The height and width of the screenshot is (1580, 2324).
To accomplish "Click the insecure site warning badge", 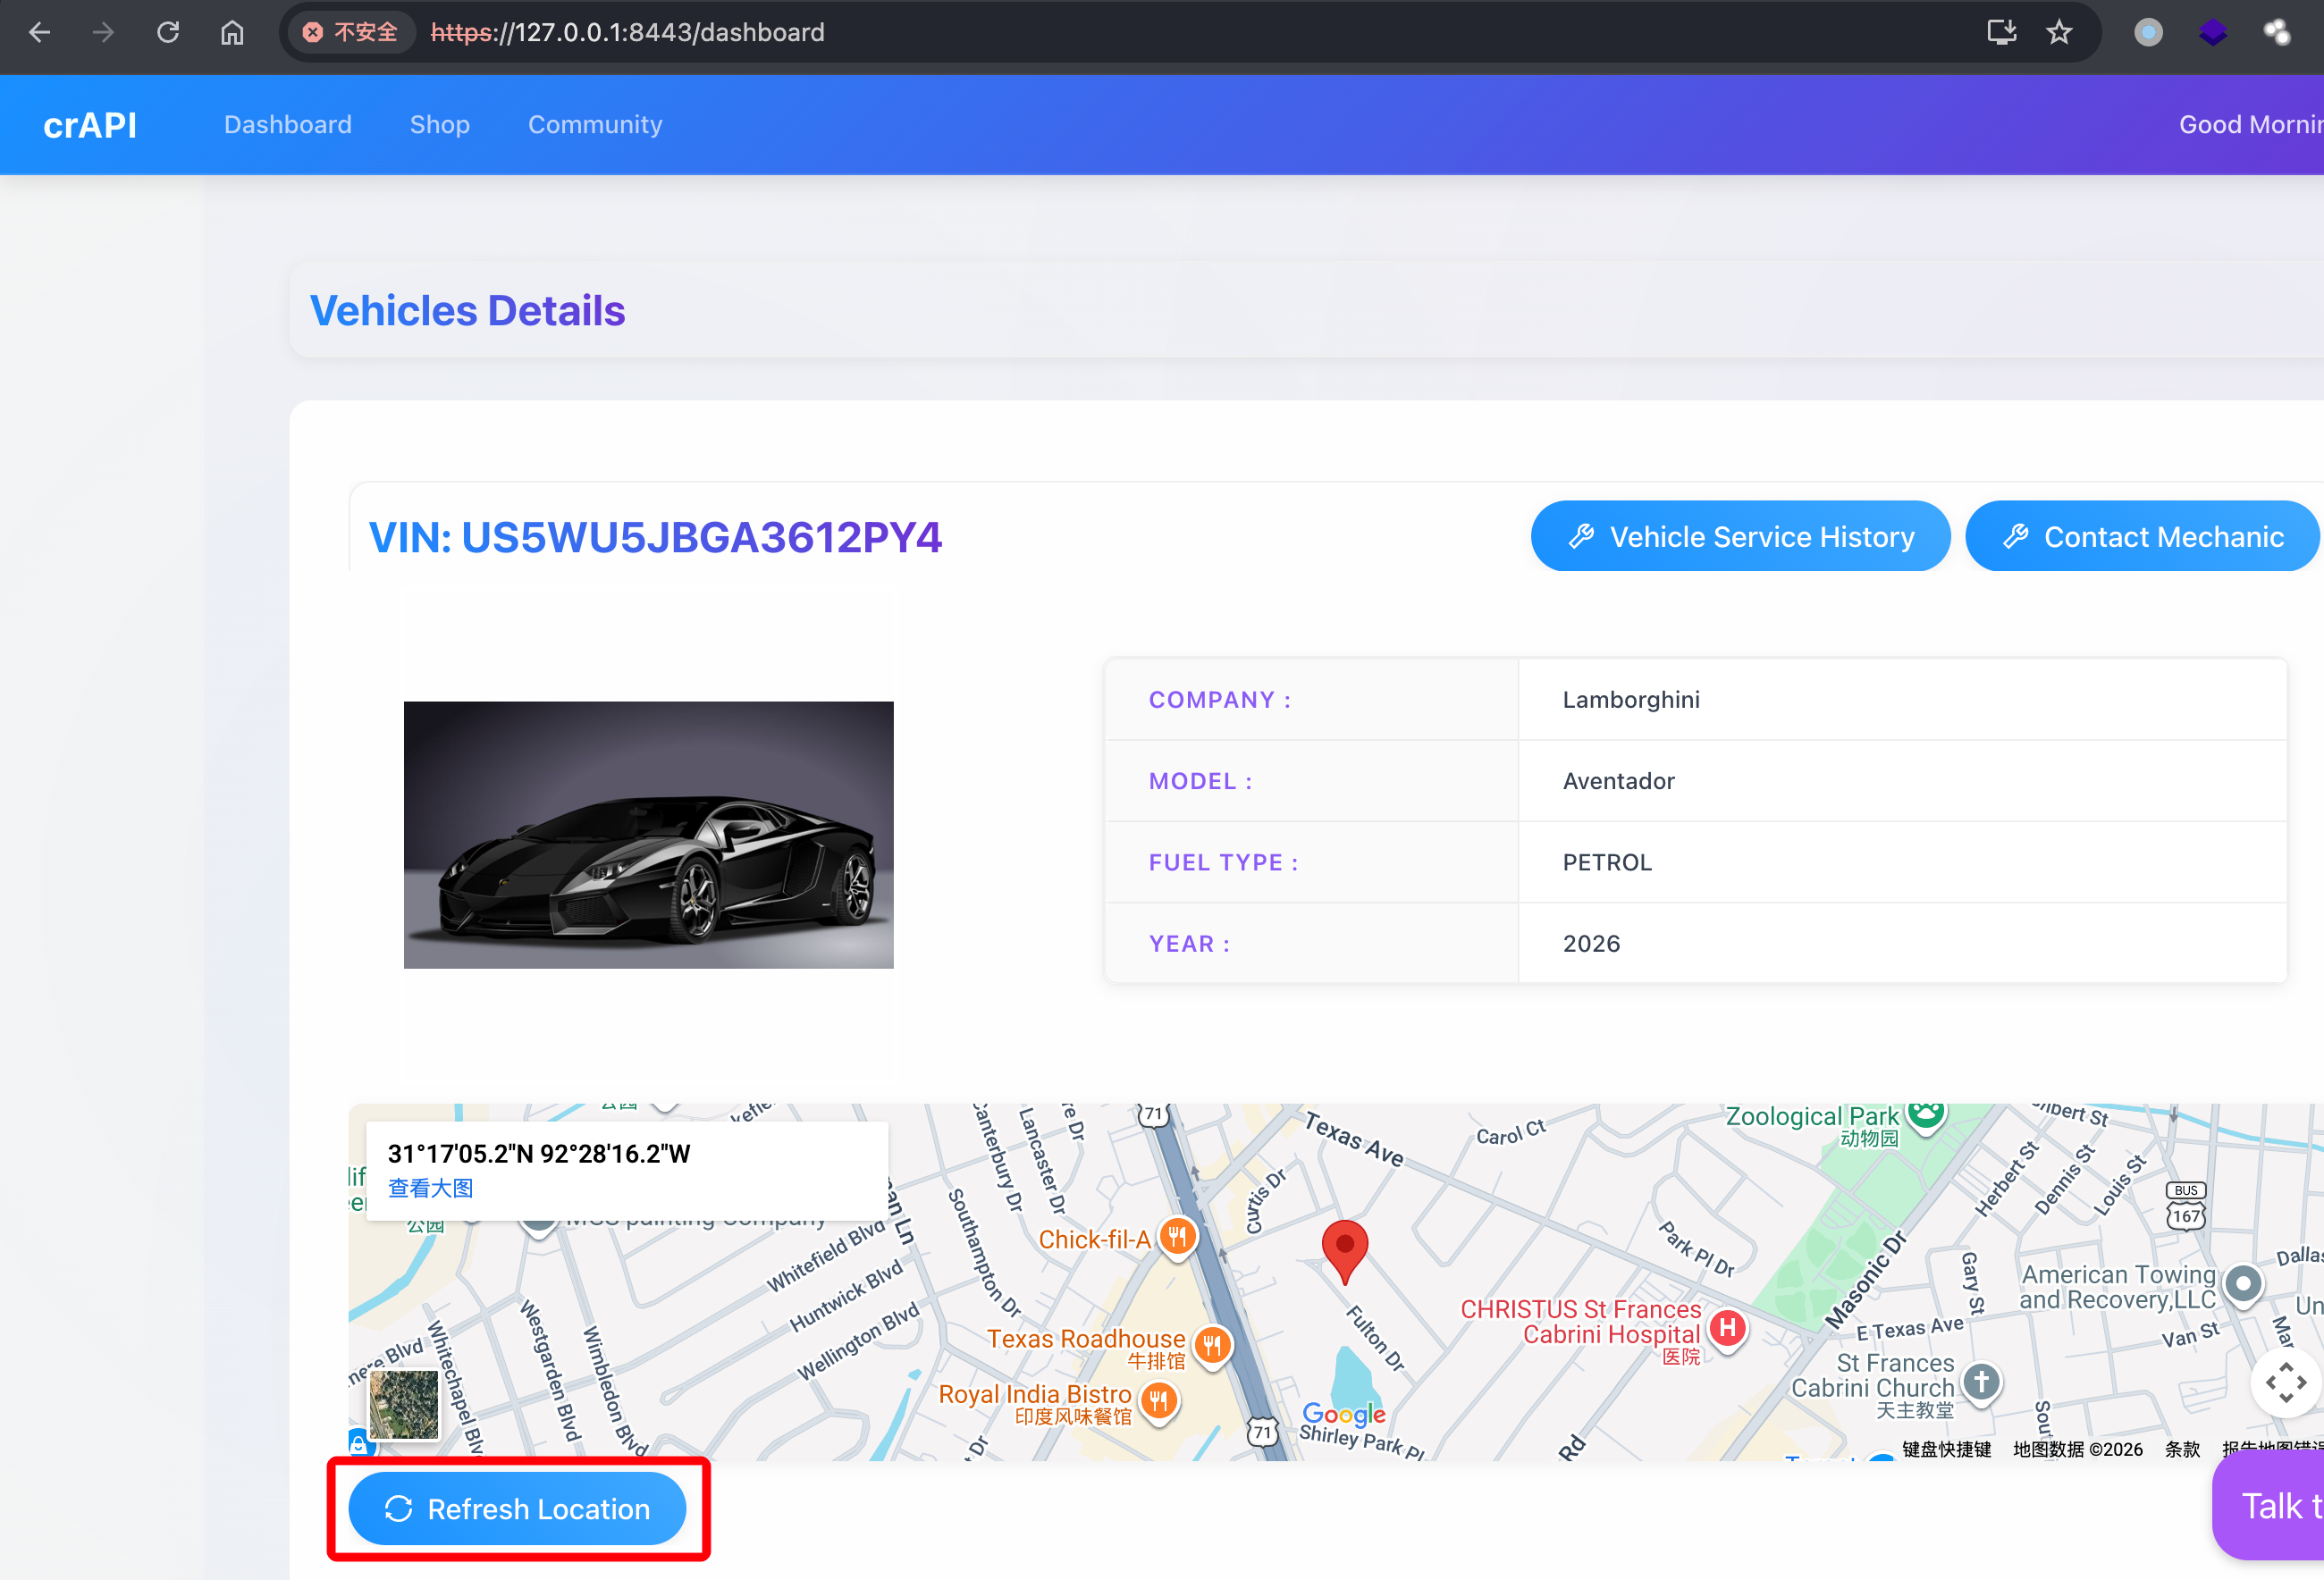I will pos(350,33).
